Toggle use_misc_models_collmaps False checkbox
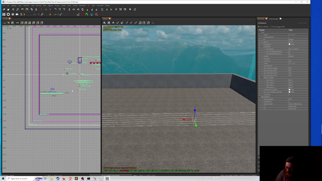 tap(290, 92)
